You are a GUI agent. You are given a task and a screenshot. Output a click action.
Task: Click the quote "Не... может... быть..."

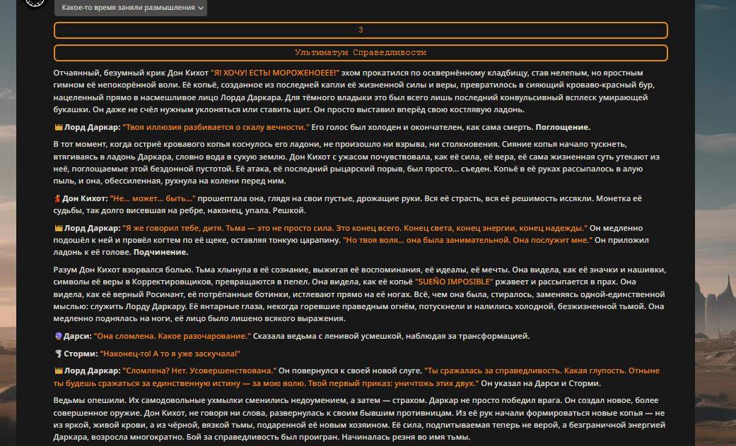(x=153, y=198)
